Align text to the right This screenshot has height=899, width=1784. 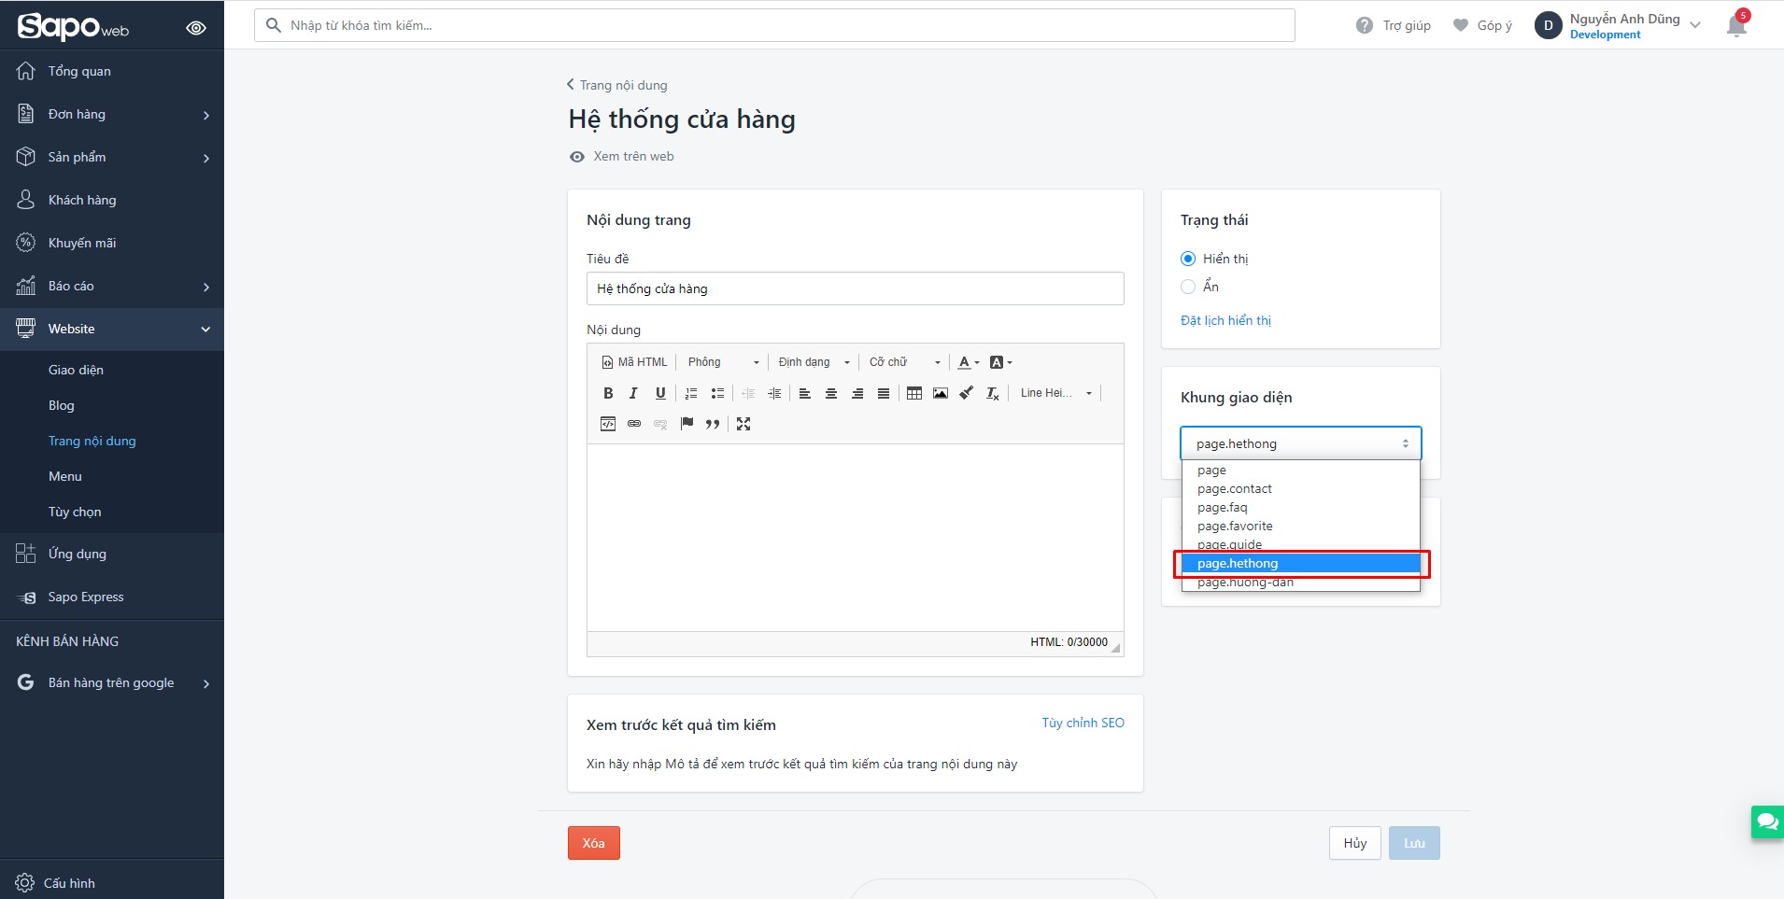pos(857,393)
